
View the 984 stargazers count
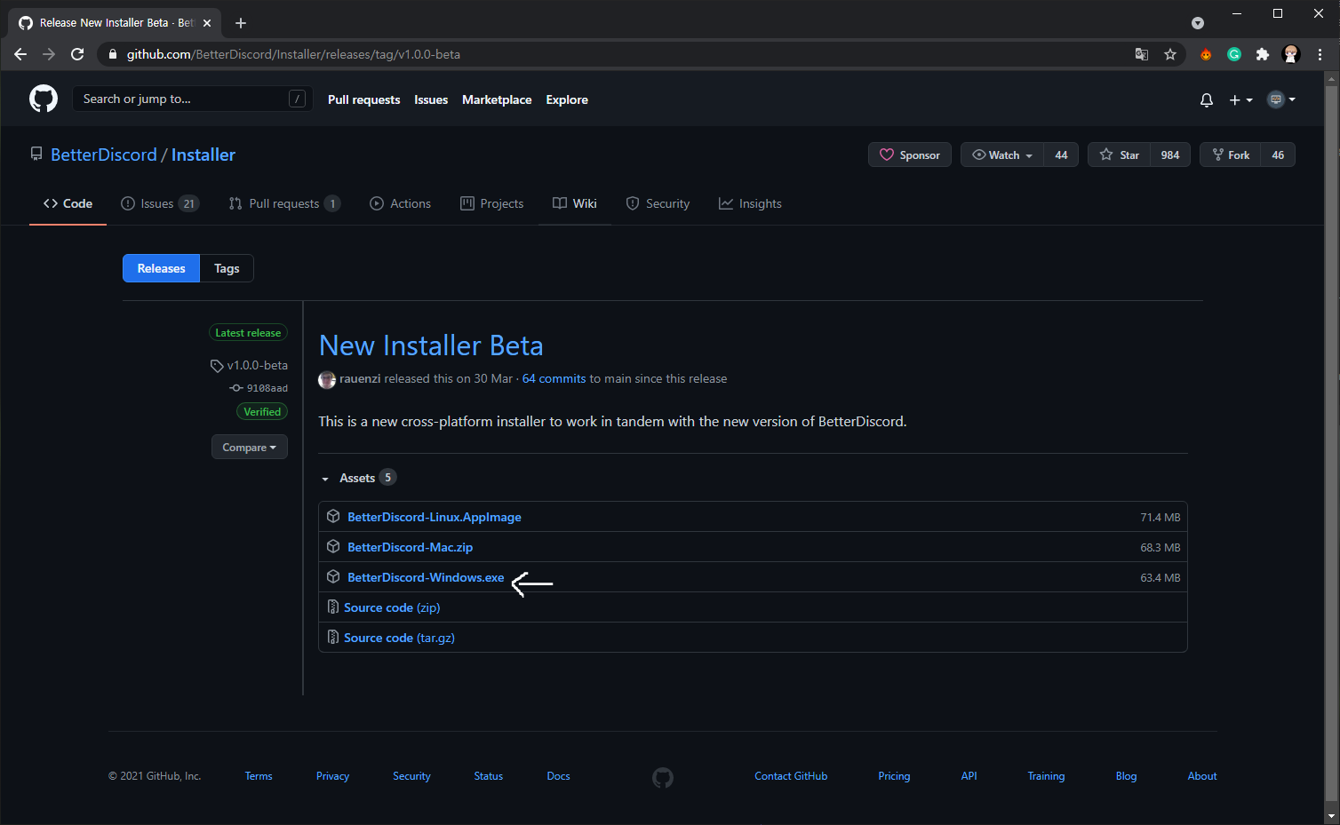pos(1170,155)
